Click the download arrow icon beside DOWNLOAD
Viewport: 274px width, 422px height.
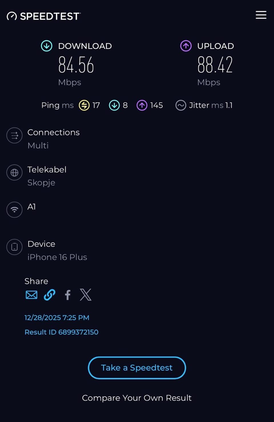(x=47, y=46)
